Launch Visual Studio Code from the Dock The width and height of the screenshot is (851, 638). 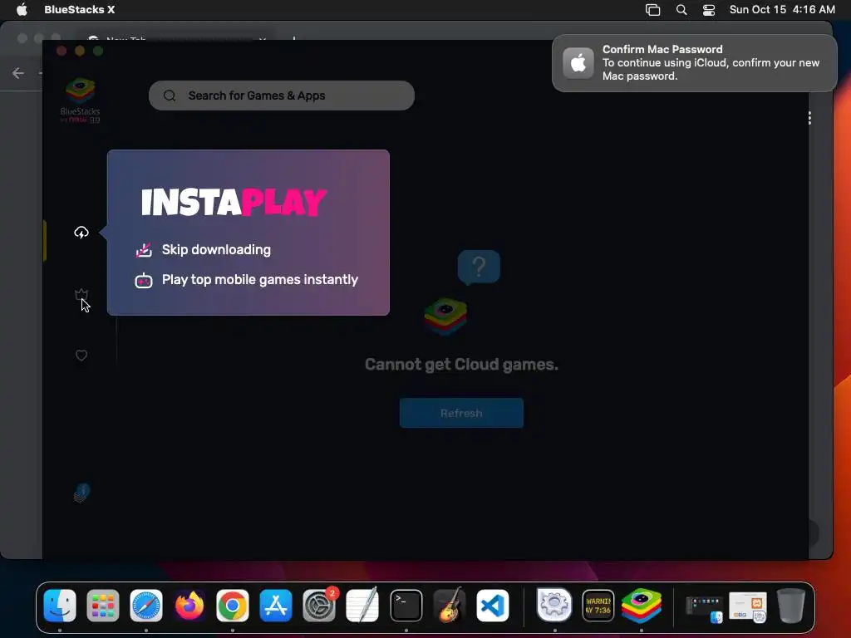[x=493, y=606]
